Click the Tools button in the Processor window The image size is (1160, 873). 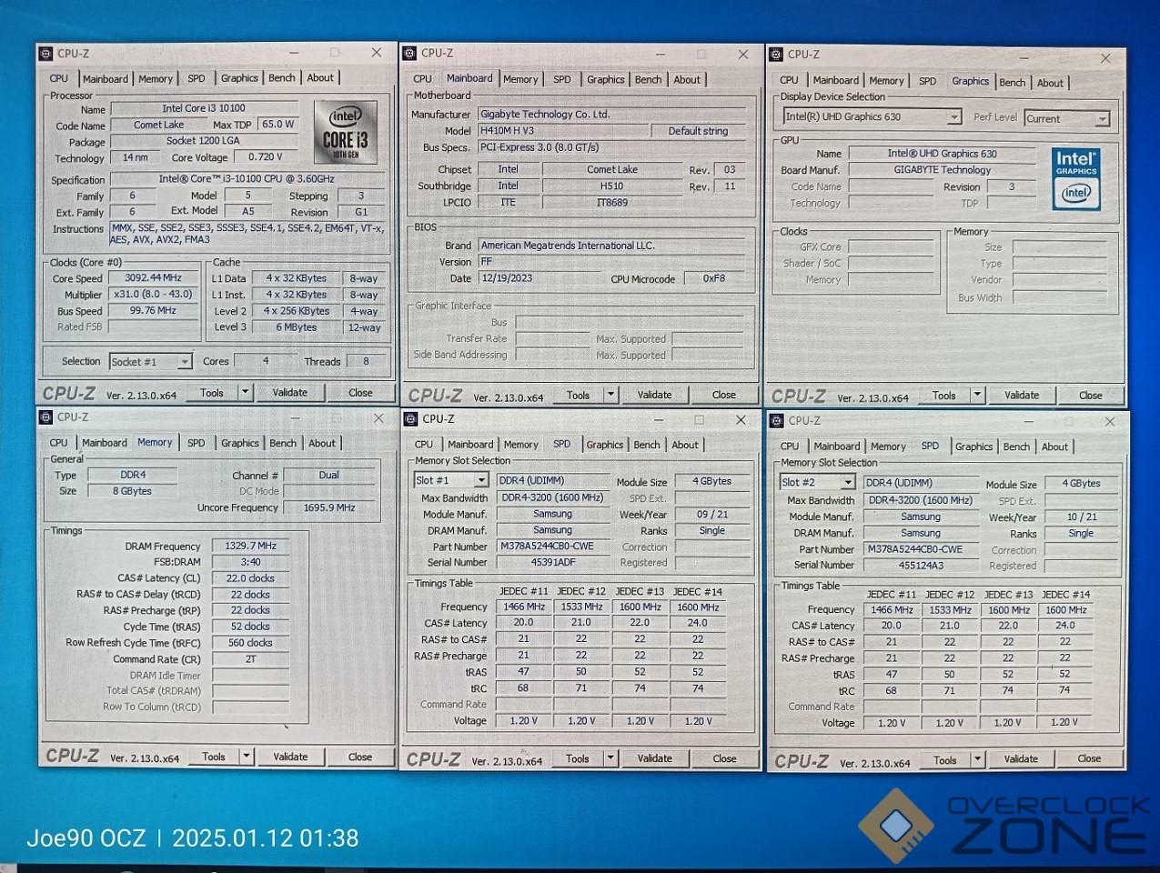(x=212, y=393)
